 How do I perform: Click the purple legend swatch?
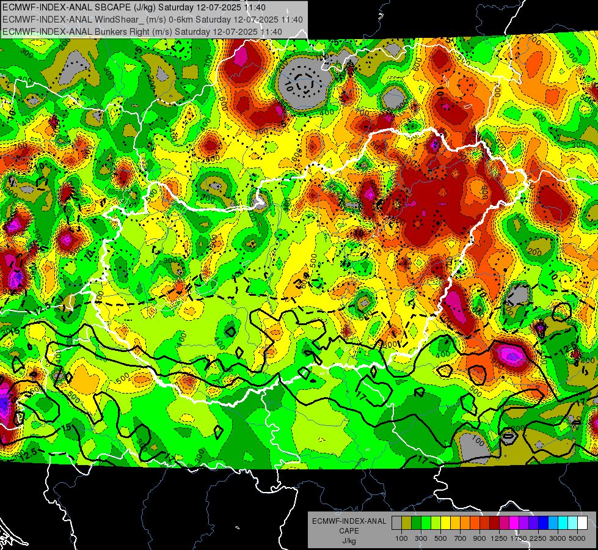click(523, 522)
